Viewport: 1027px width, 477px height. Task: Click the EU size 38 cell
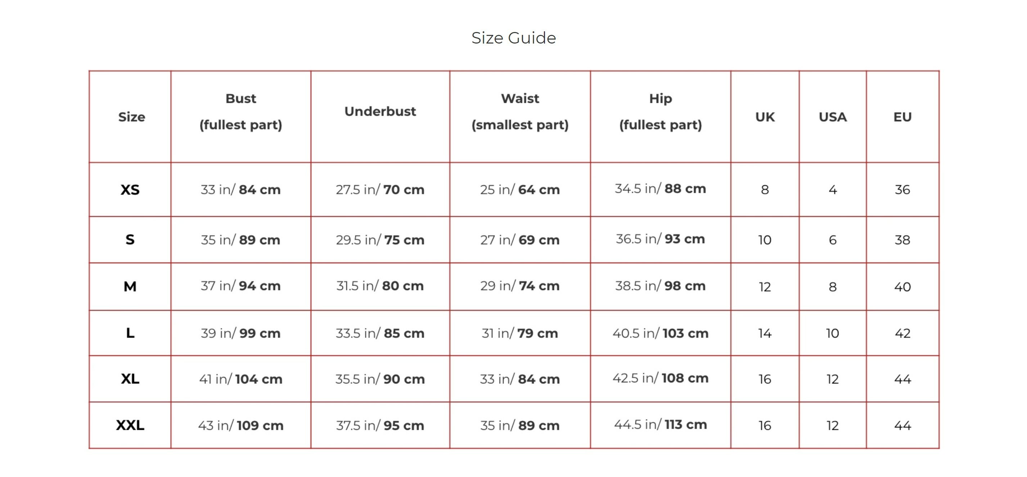pyautogui.click(x=902, y=240)
